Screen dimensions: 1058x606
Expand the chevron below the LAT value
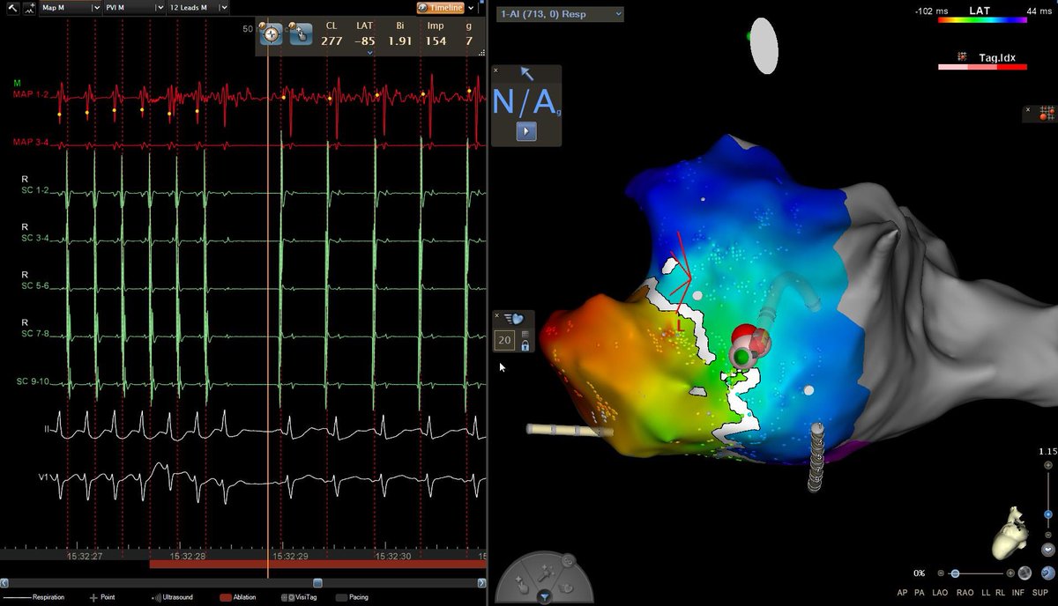369,53
